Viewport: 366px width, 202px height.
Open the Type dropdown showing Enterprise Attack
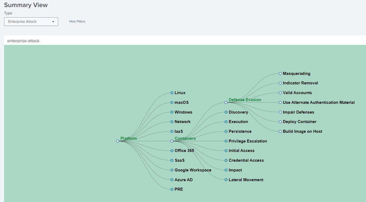pyautogui.click(x=31, y=22)
